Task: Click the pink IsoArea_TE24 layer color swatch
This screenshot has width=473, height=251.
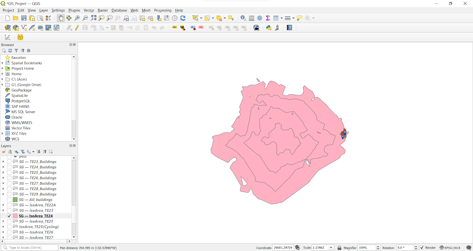Action: pos(15,216)
